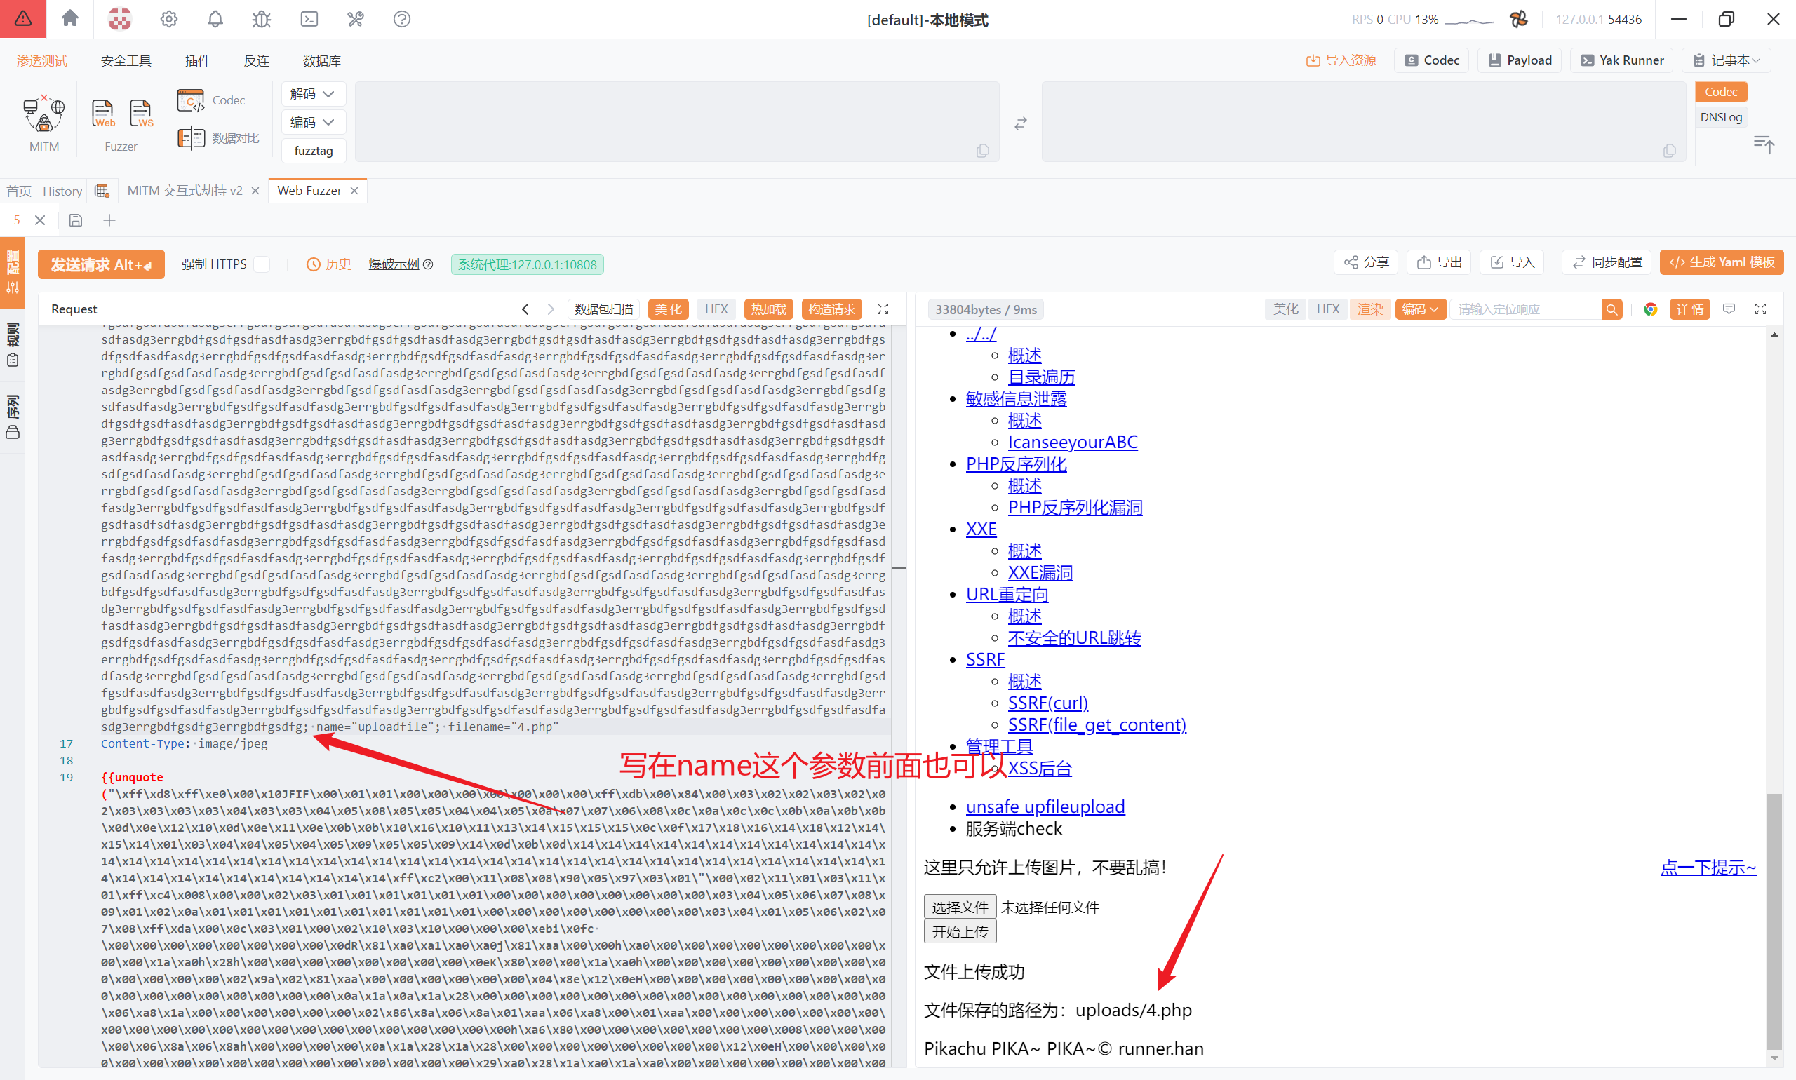Viewport: 1796px width, 1080px height.
Task: Open the settings gear icon
Action: [169, 19]
